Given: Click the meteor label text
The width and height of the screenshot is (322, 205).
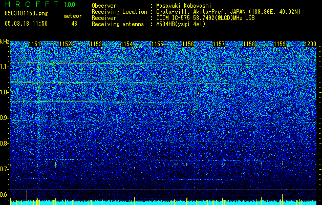Looking at the screenshot, I should coord(73,16).
